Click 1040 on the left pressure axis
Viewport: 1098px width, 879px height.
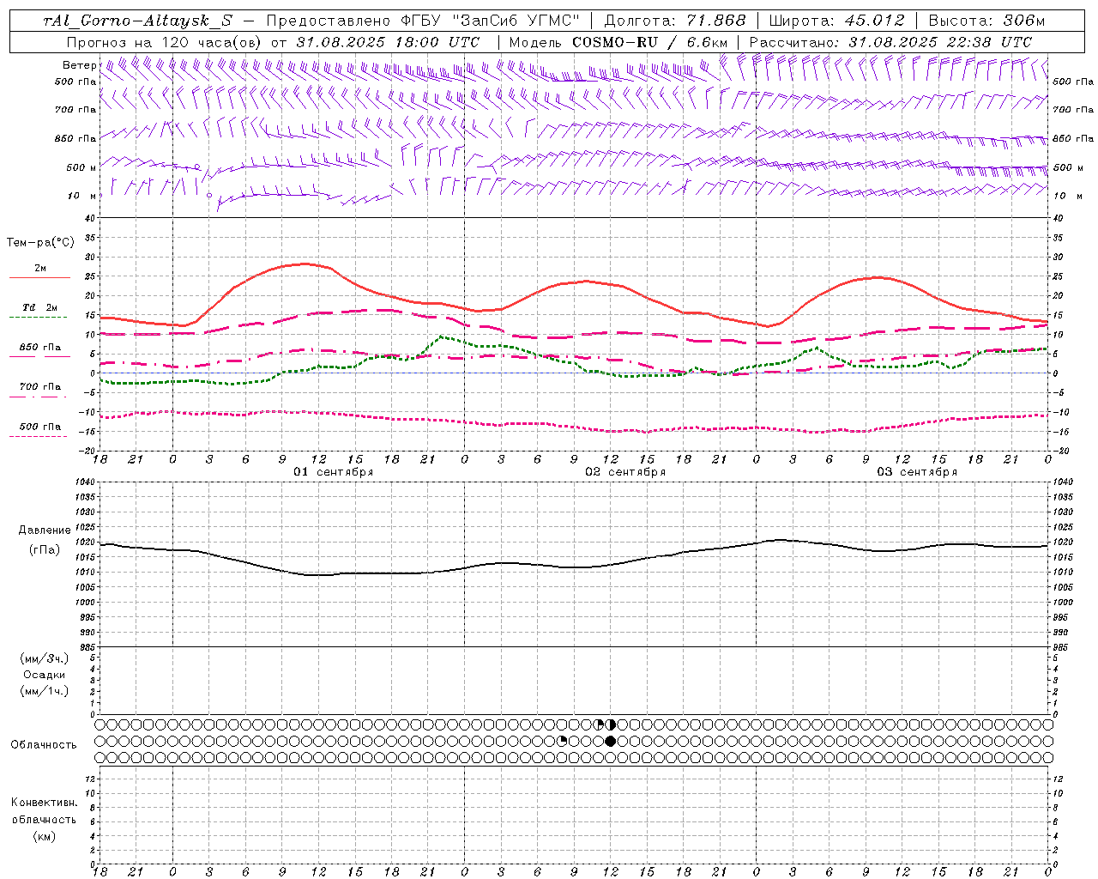84,482
